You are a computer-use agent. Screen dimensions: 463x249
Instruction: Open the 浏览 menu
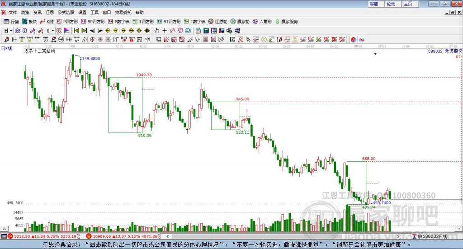pyautogui.click(x=25, y=12)
